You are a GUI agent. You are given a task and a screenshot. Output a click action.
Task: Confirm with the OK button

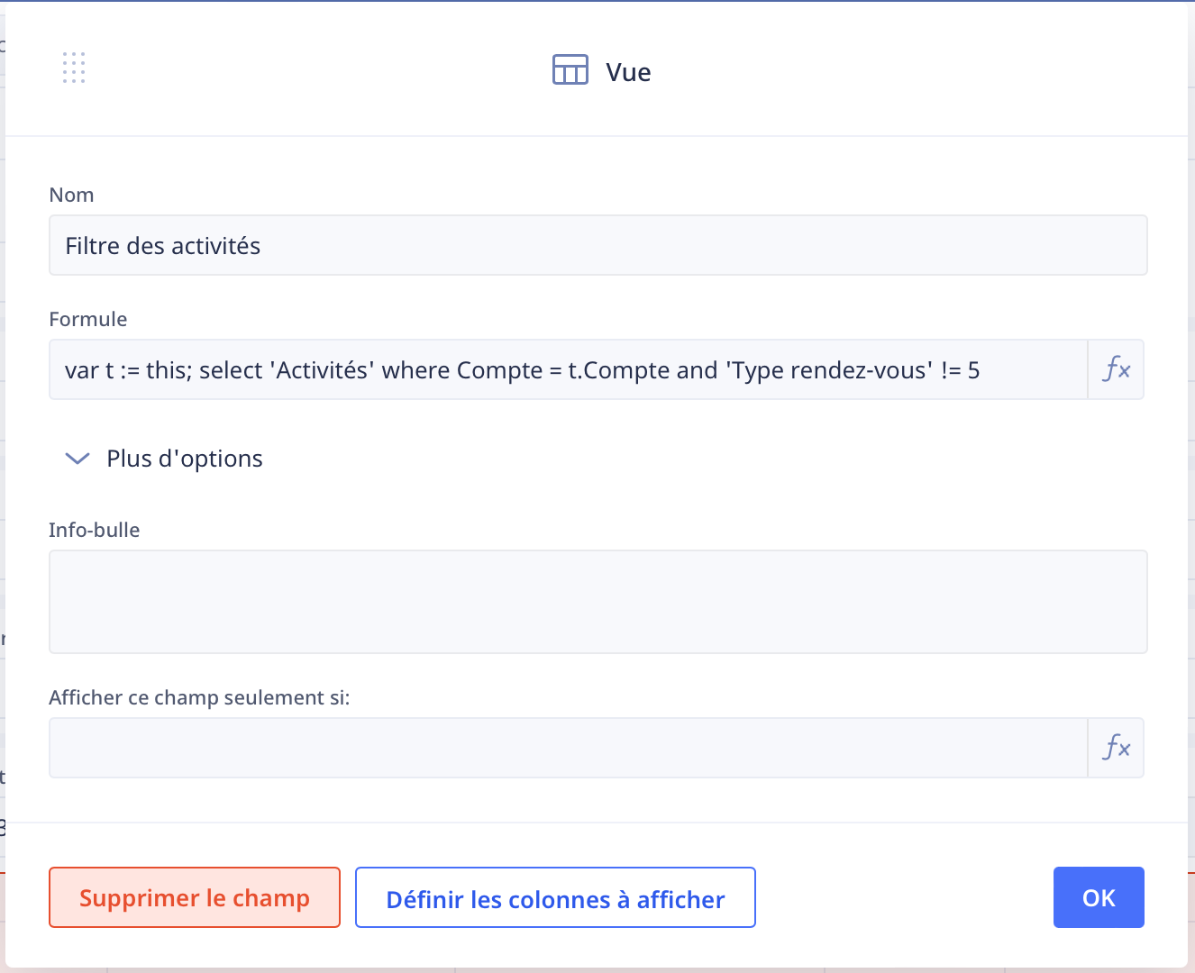(1099, 897)
